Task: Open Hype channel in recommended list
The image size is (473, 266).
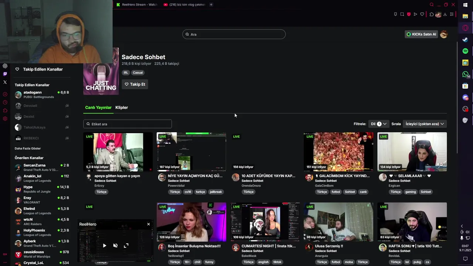Action: point(42,189)
